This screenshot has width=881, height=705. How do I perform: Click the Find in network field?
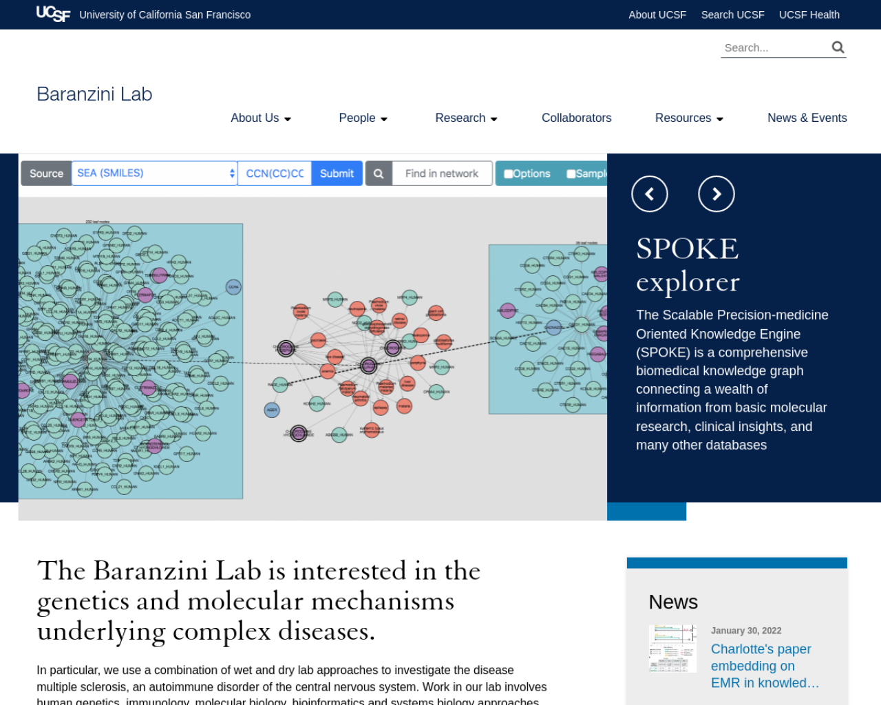pyautogui.click(x=442, y=173)
